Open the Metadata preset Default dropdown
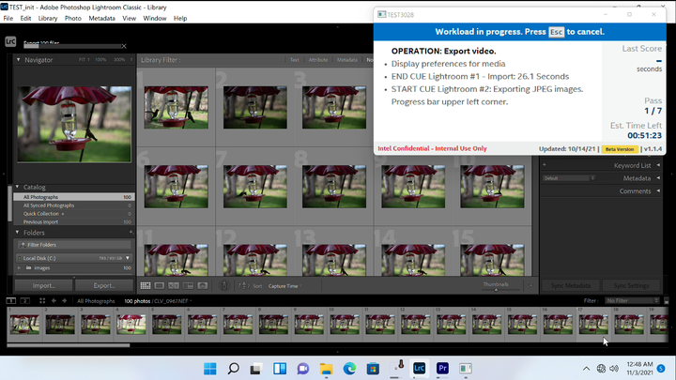Viewport: 676px width, 380px height. 569,178
